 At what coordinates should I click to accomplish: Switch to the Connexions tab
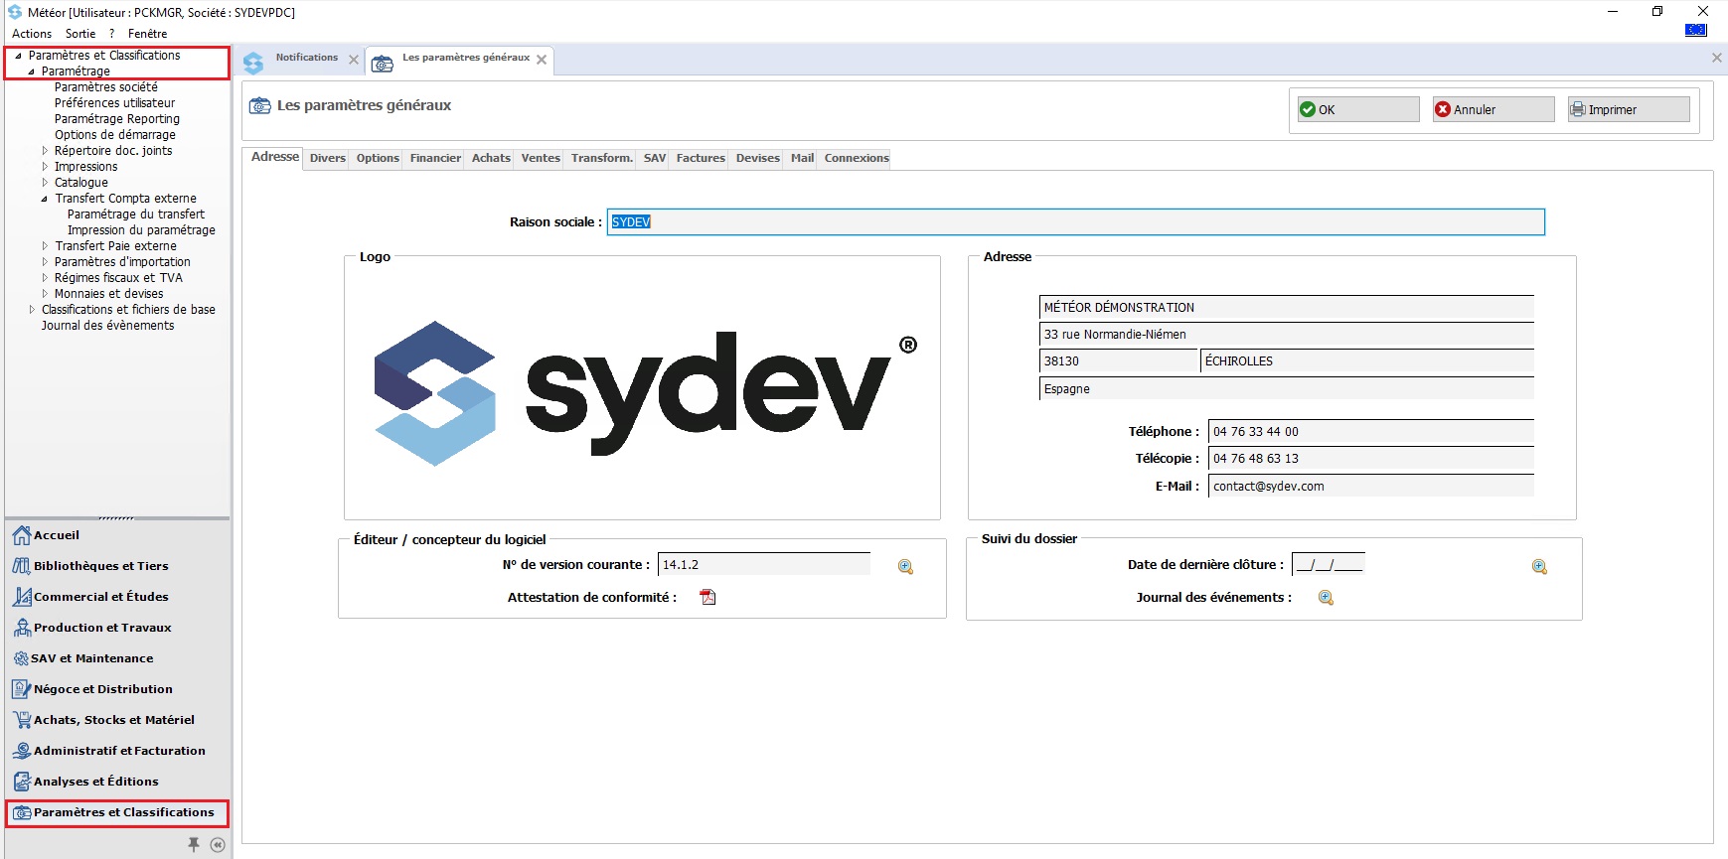pos(857,158)
